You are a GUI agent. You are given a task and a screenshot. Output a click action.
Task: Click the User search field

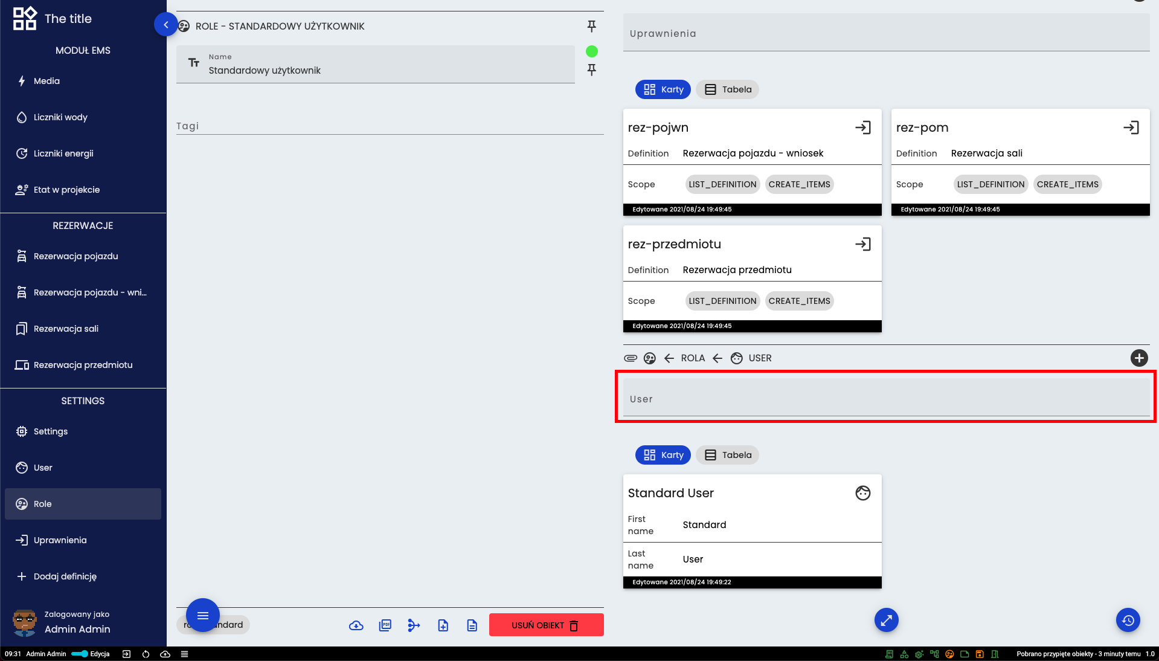coord(887,398)
